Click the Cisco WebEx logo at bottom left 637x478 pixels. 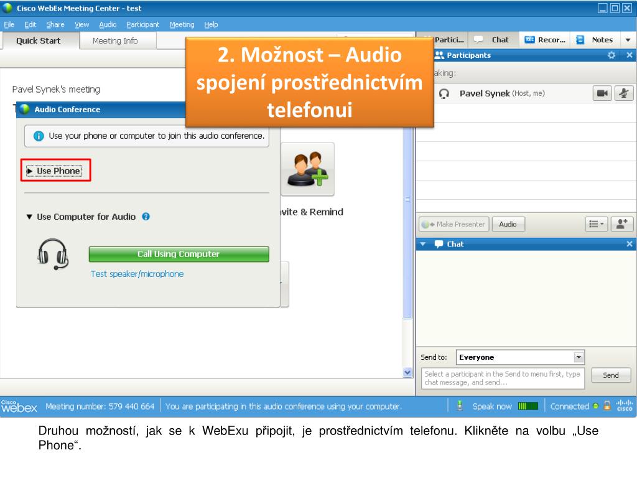(x=19, y=406)
